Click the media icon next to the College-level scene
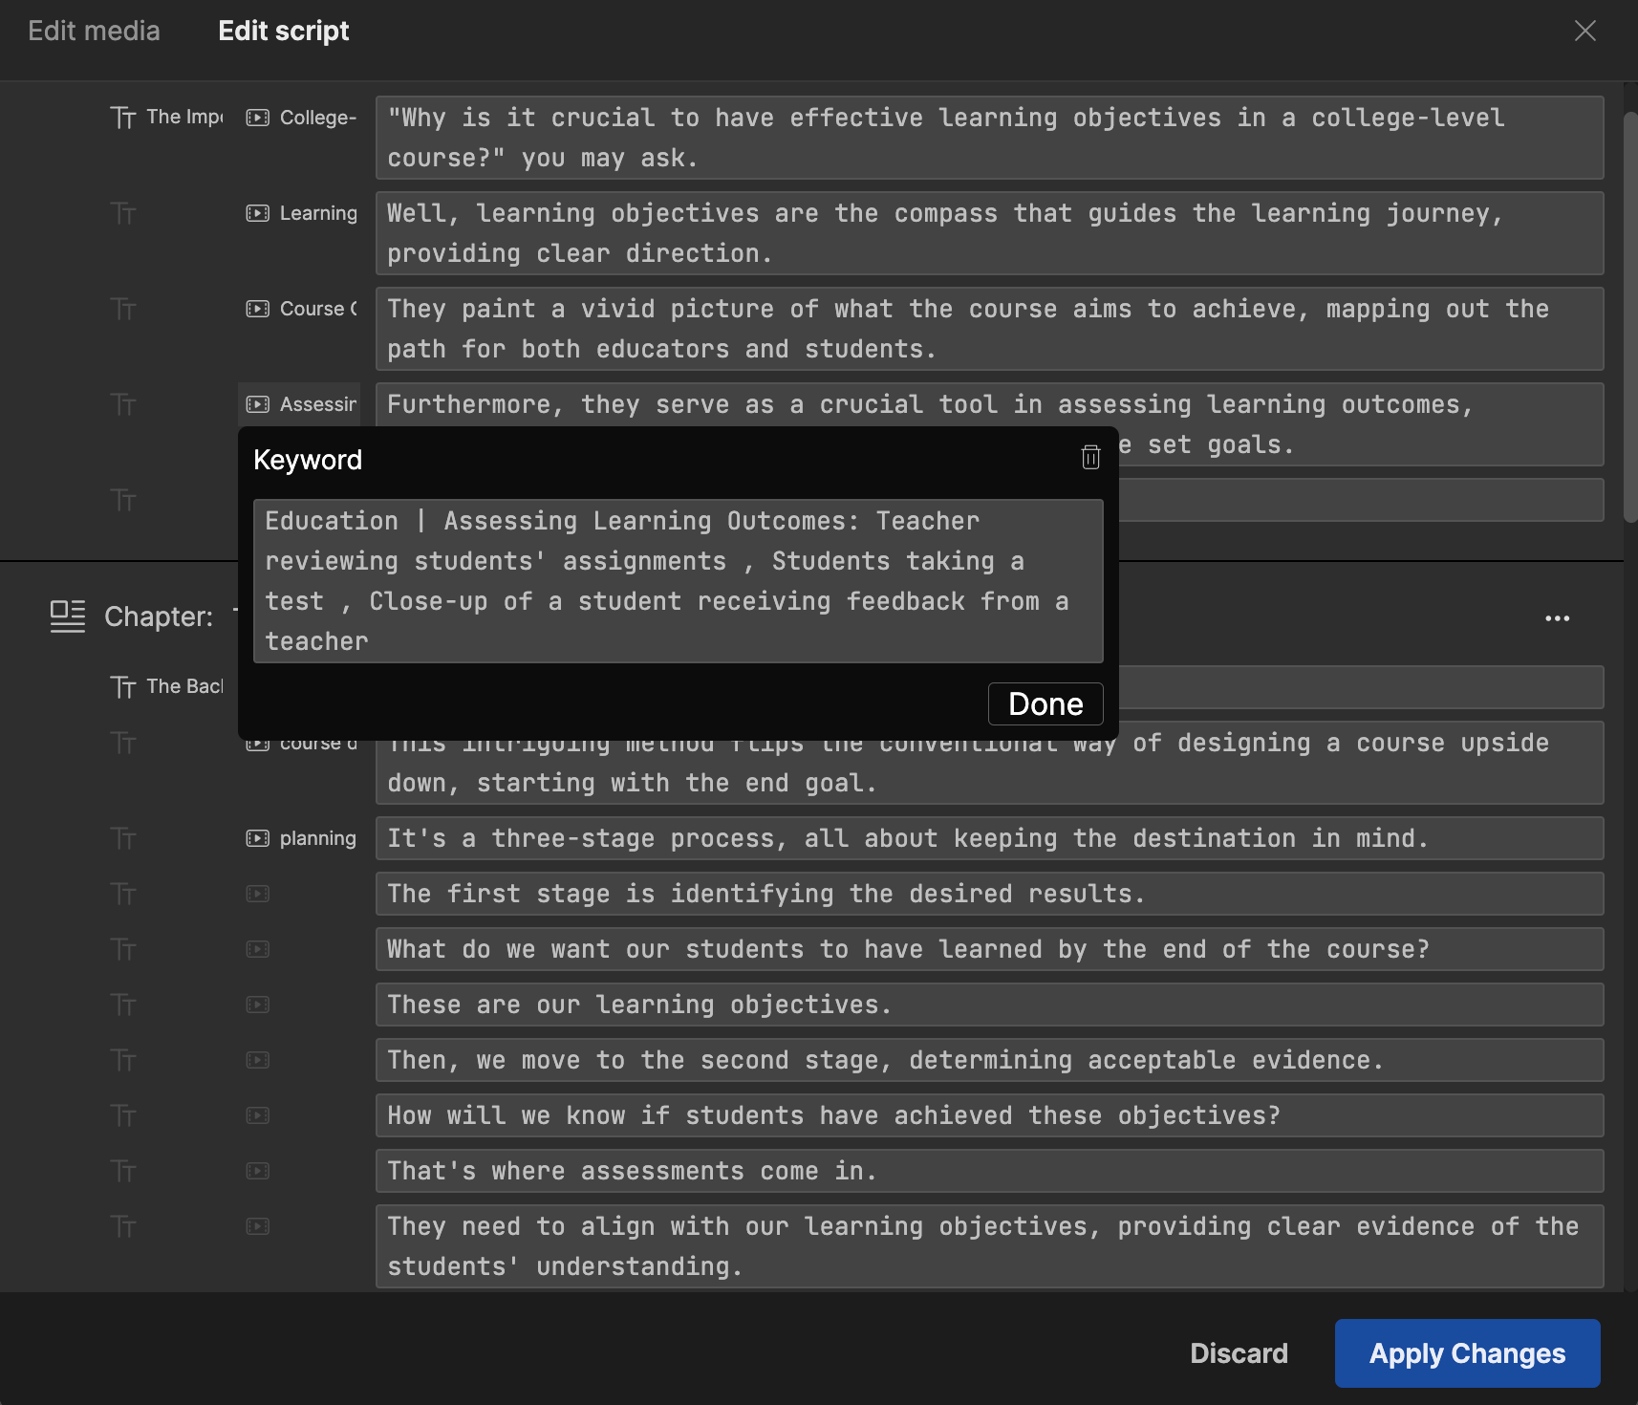 pos(256,117)
